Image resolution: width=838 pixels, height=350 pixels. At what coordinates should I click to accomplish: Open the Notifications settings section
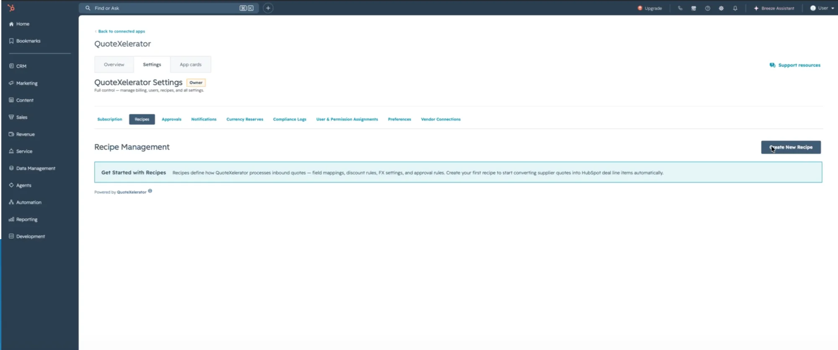pos(204,119)
